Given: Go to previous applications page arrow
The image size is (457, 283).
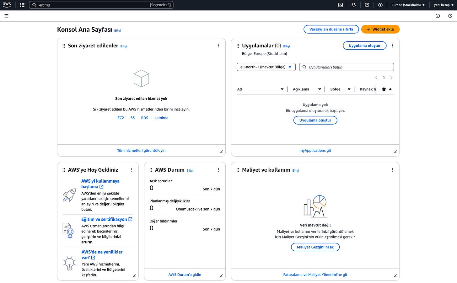Looking at the screenshot, I should coord(376,78).
